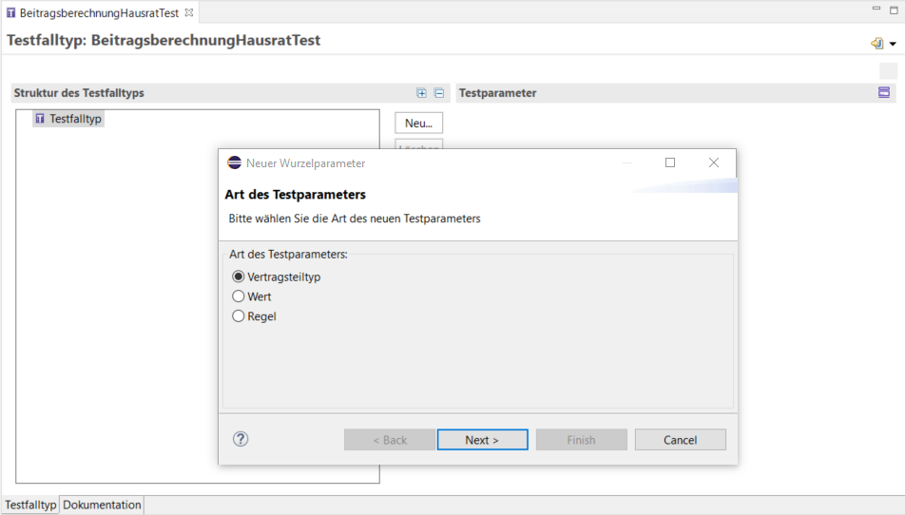Collapse all with the minus icon
This screenshot has width=905, height=515.
point(439,93)
